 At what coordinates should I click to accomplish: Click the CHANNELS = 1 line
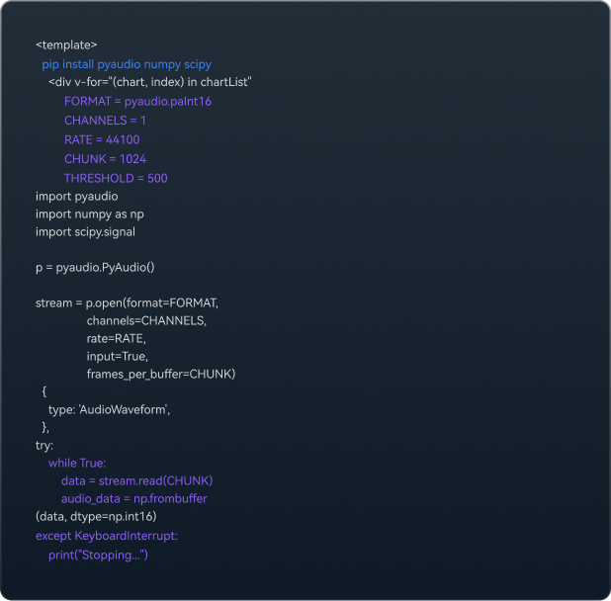coord(105,121)
